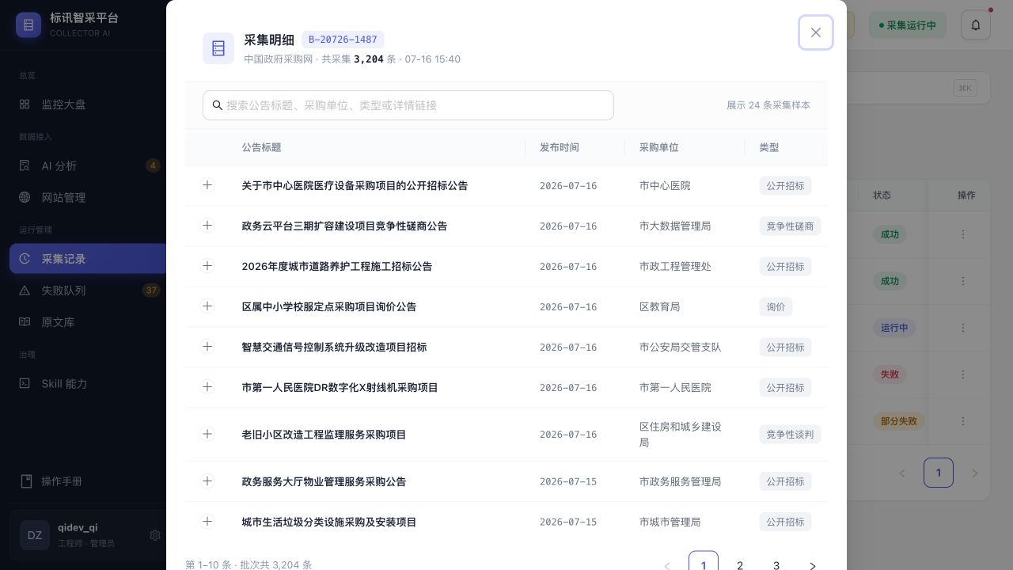The width and height of the screenshot is (1013, 570).
Task: Open 监控大盘 in sidebar
Action: point(88,104)
